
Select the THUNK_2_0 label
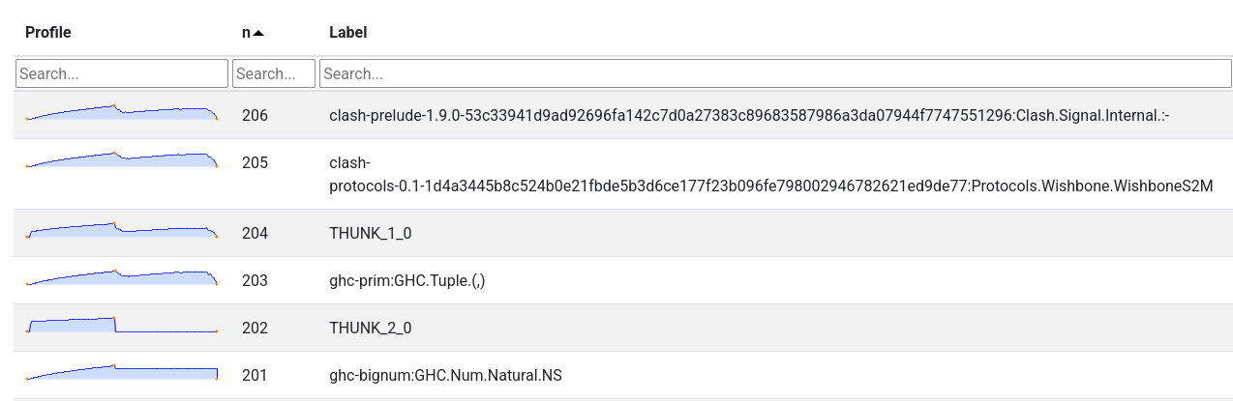click(371, 328)
